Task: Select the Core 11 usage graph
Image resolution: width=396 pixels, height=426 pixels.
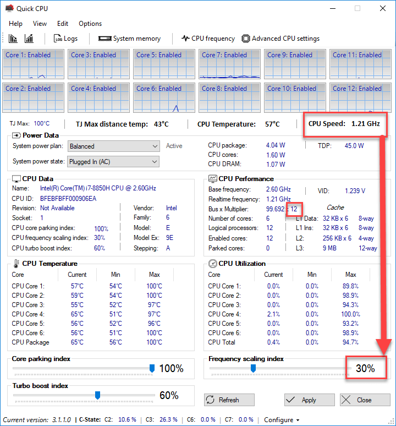Action: click(360, 64)
